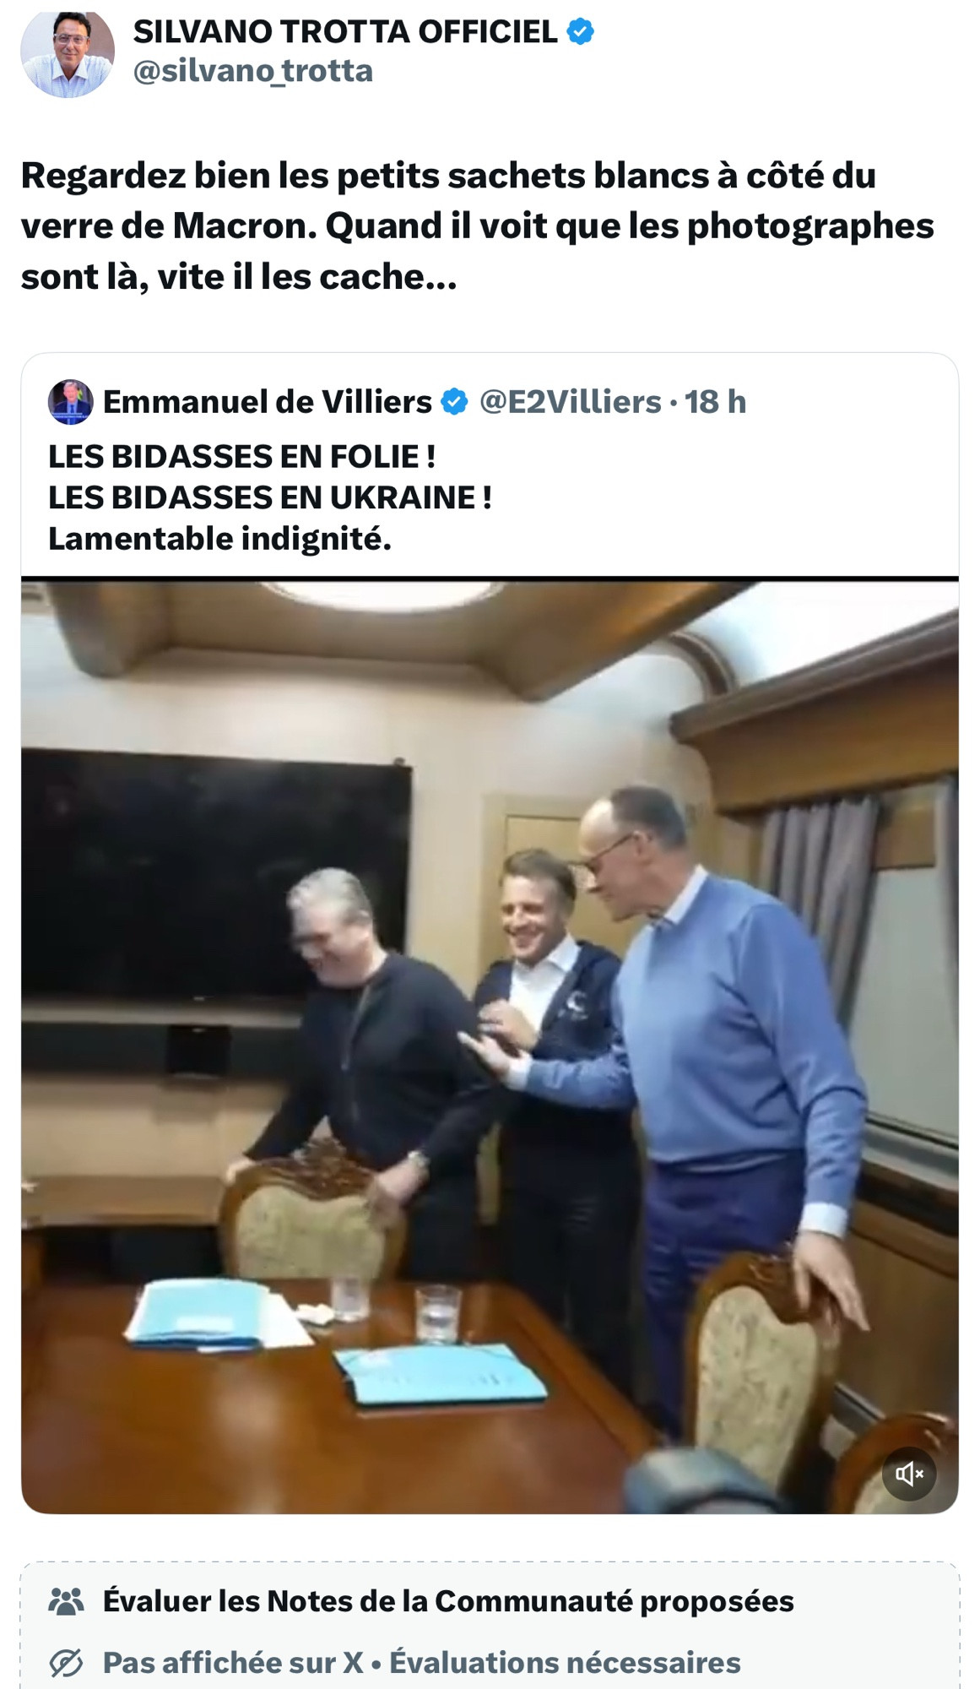Click the crossed-out eye icon
Image resolution: width=980 pixels, height=1689 pixels.
coord(66,1663)
